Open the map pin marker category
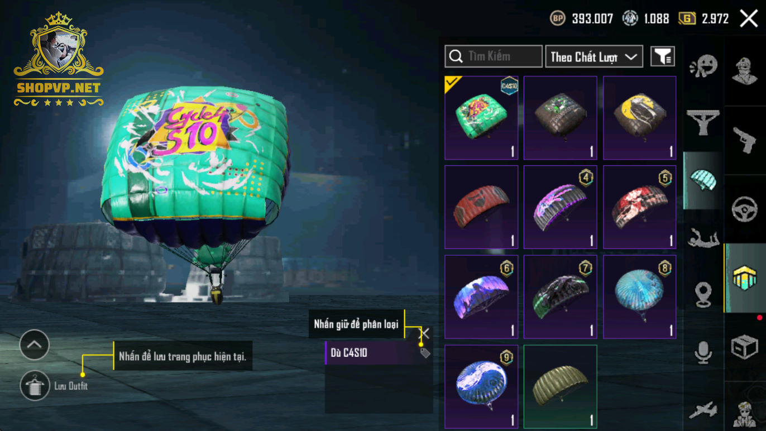The image size is (766, 431). 703,294
